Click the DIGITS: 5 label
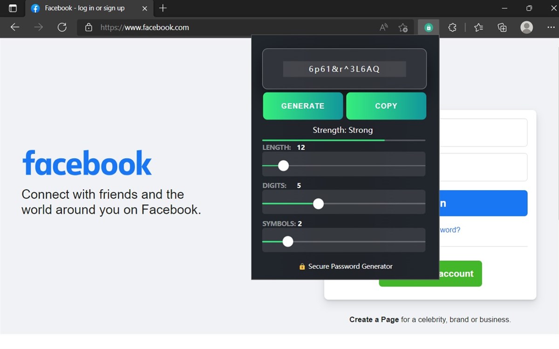 point(282,186)
